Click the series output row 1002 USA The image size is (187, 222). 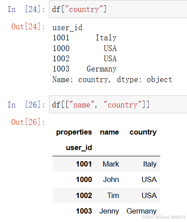click(85, 59)
